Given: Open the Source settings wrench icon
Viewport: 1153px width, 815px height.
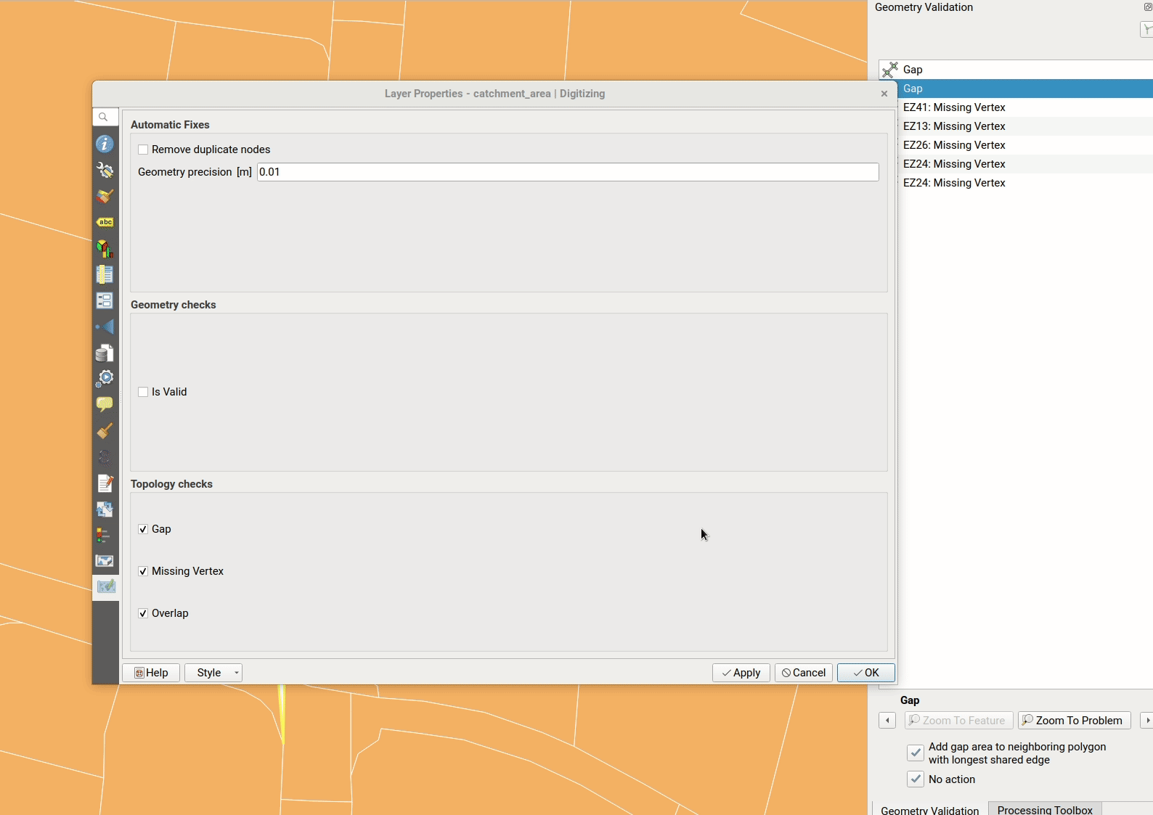Looking at the screenshot, I should point(105,171).
